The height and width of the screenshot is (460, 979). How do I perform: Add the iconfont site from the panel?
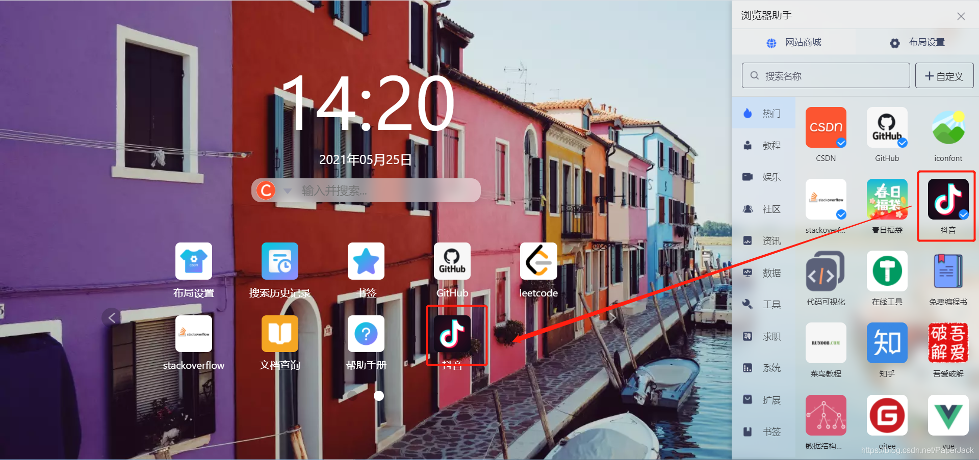pos(948,127)
